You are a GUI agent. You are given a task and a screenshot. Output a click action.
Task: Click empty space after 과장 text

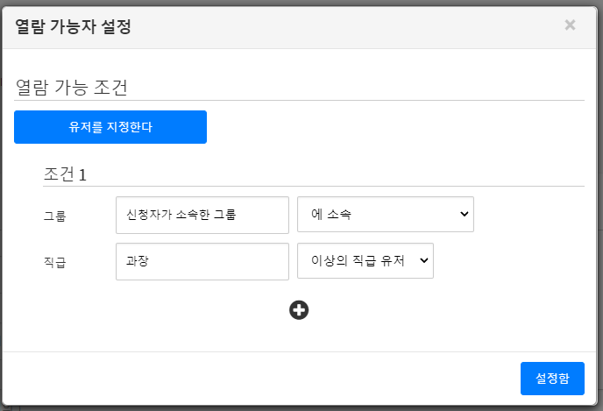click(228, 261)
